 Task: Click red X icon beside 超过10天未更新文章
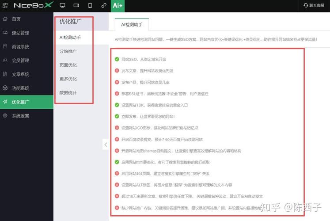(117, 196)
